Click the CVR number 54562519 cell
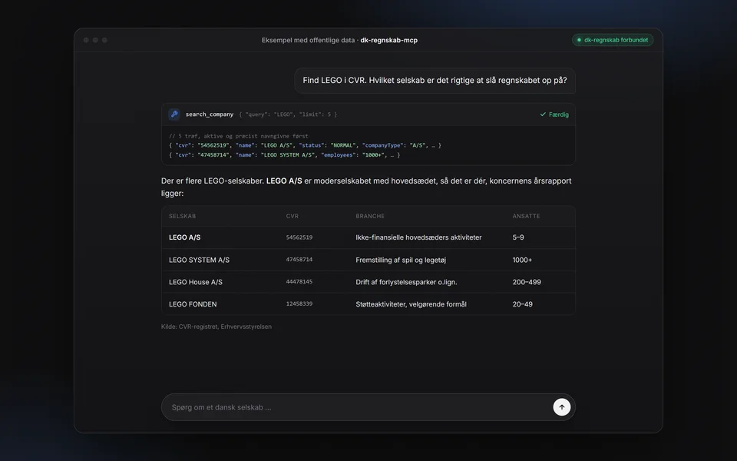The width and height of the screenshot is (737, 461). tap(299, 237)
